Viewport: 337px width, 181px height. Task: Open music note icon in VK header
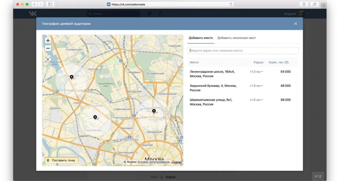(x=160, y=14)
